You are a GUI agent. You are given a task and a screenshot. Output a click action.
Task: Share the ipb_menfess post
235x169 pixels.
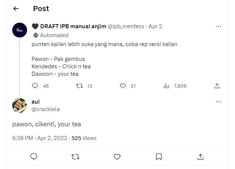[x=217, y=86]
